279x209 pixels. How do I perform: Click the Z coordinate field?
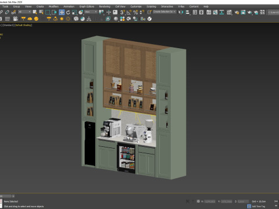(243, 201)
